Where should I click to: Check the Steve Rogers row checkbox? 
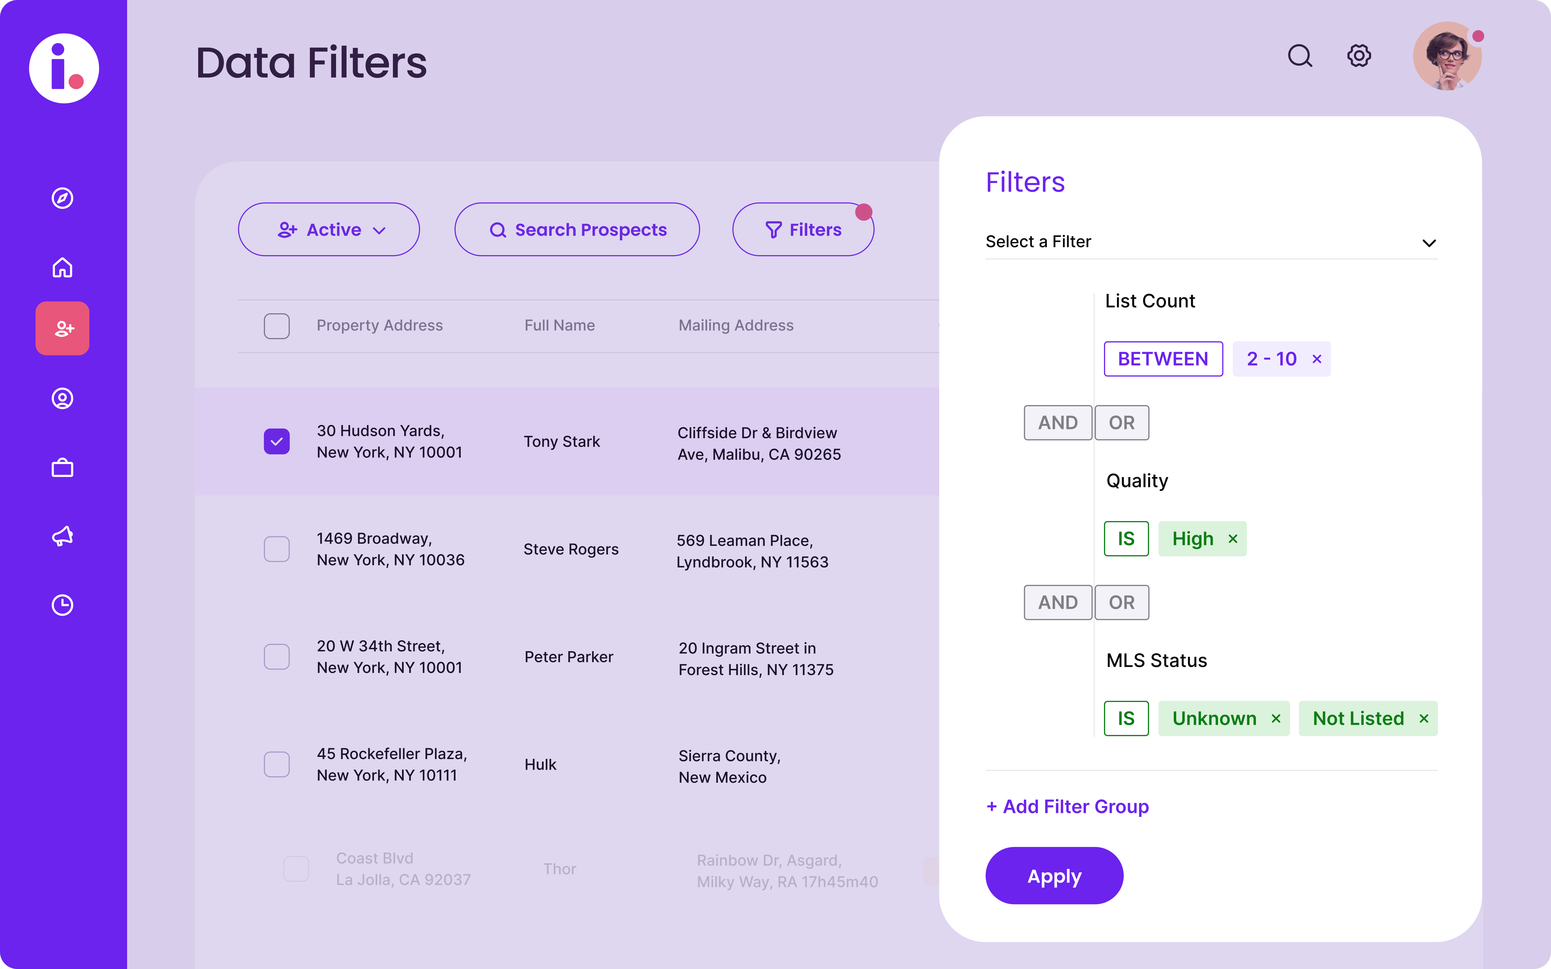[277, 549]
